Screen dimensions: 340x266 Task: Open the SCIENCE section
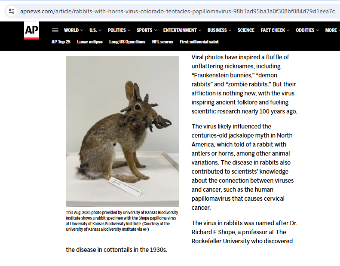[246, 31]
